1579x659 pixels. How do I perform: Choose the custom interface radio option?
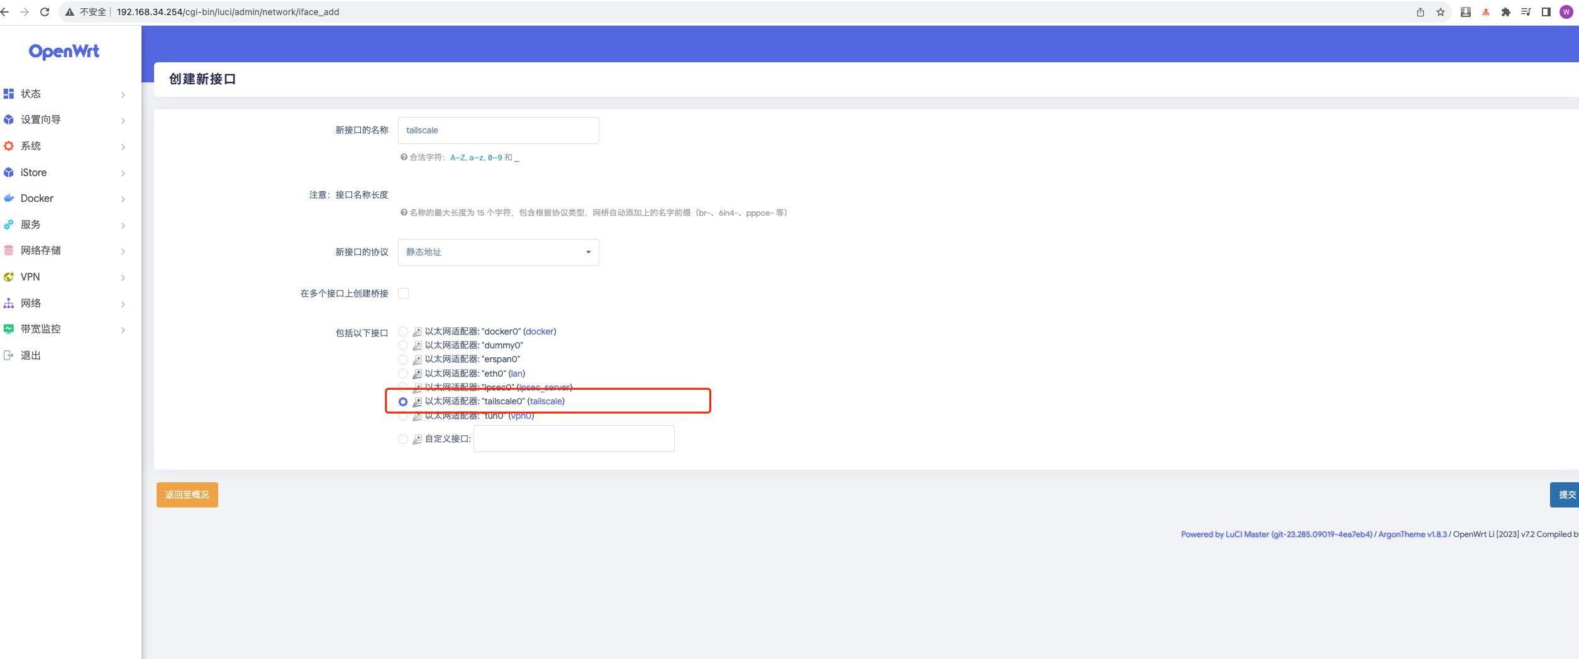(403, 439)
